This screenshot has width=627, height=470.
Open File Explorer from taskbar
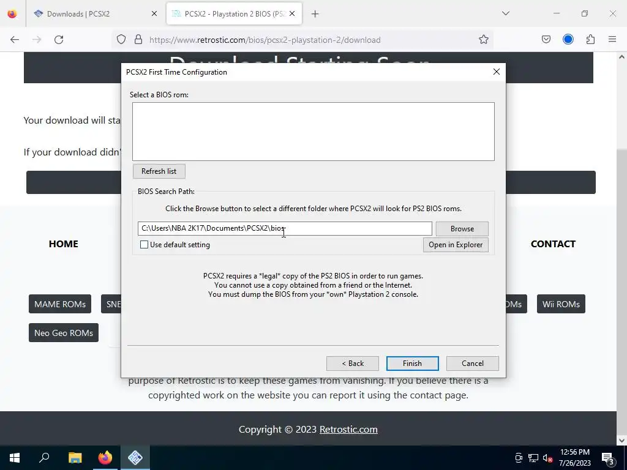click(x=75, y=458)
